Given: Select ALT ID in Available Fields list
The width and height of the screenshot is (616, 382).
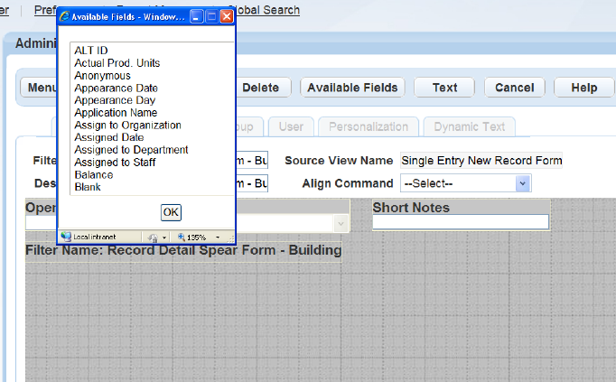Looking at the screenshot, I should coord(91,51).
